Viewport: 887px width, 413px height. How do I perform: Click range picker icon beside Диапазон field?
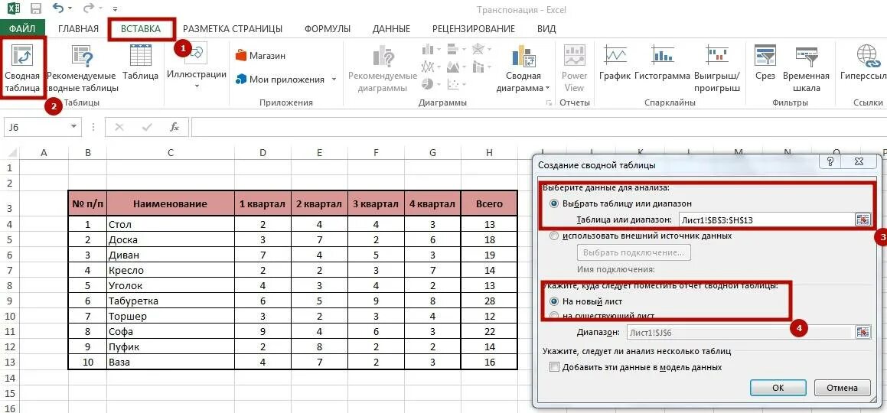point(863,332)
